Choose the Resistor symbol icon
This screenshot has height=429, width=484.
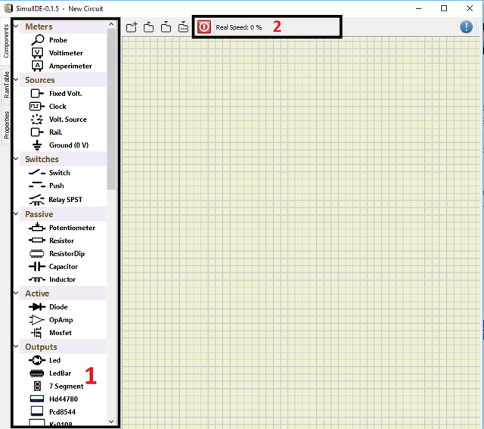37,241
